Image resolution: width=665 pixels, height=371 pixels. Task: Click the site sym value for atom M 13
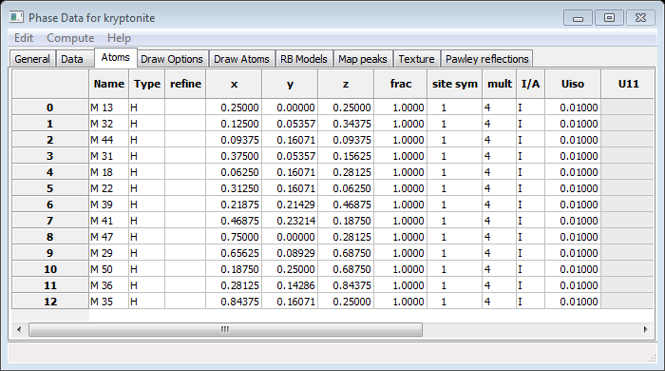455,107
